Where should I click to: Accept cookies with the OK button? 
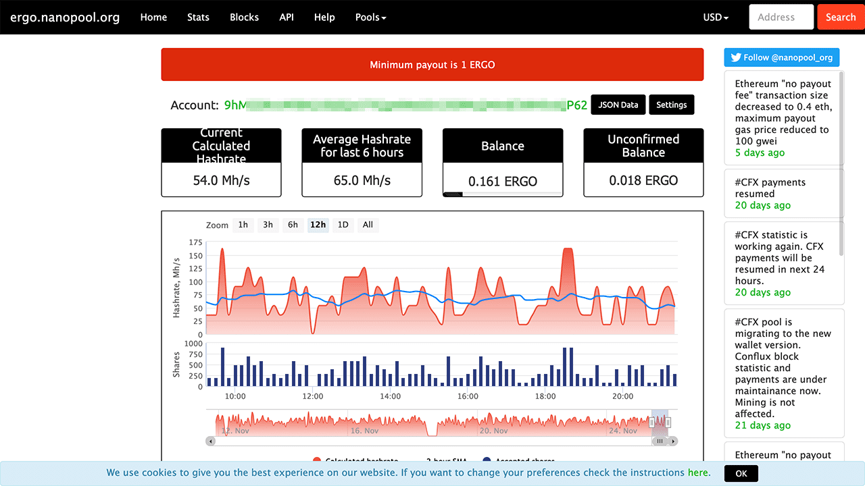(741, 473)
